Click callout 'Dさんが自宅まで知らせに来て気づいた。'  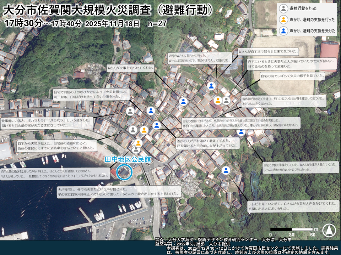coord(269,51)
